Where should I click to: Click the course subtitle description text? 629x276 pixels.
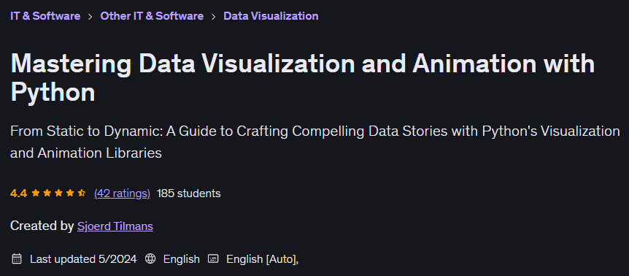tap(315, 142)
